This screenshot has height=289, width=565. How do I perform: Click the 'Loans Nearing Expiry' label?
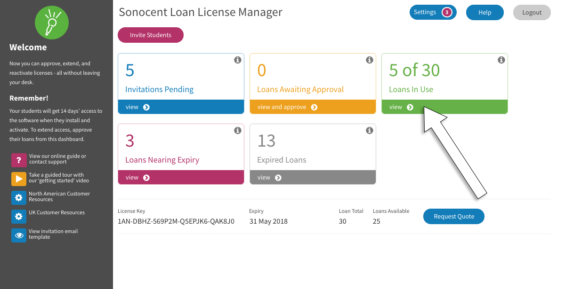(162, 160)
